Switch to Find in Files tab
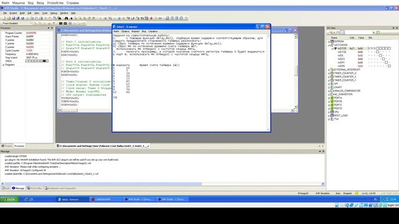 (34, 188)
